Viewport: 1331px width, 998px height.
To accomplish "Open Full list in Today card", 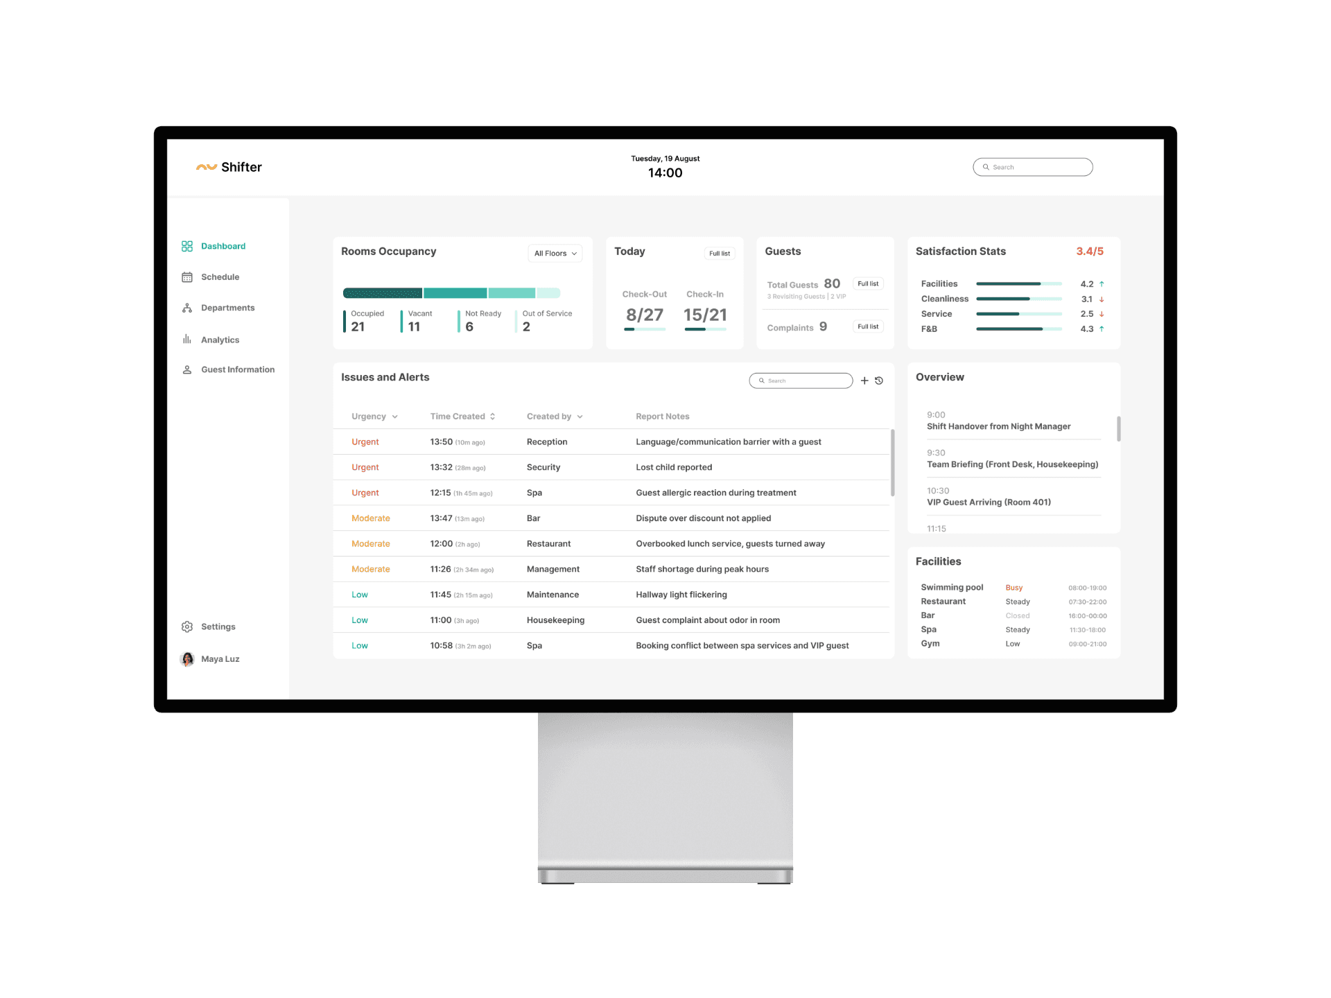I will 719,254.
